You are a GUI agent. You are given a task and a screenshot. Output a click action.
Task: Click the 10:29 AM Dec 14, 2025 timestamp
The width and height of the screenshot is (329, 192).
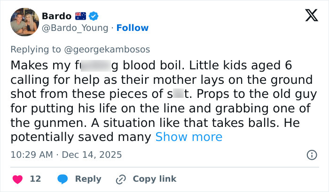(66, 155)
